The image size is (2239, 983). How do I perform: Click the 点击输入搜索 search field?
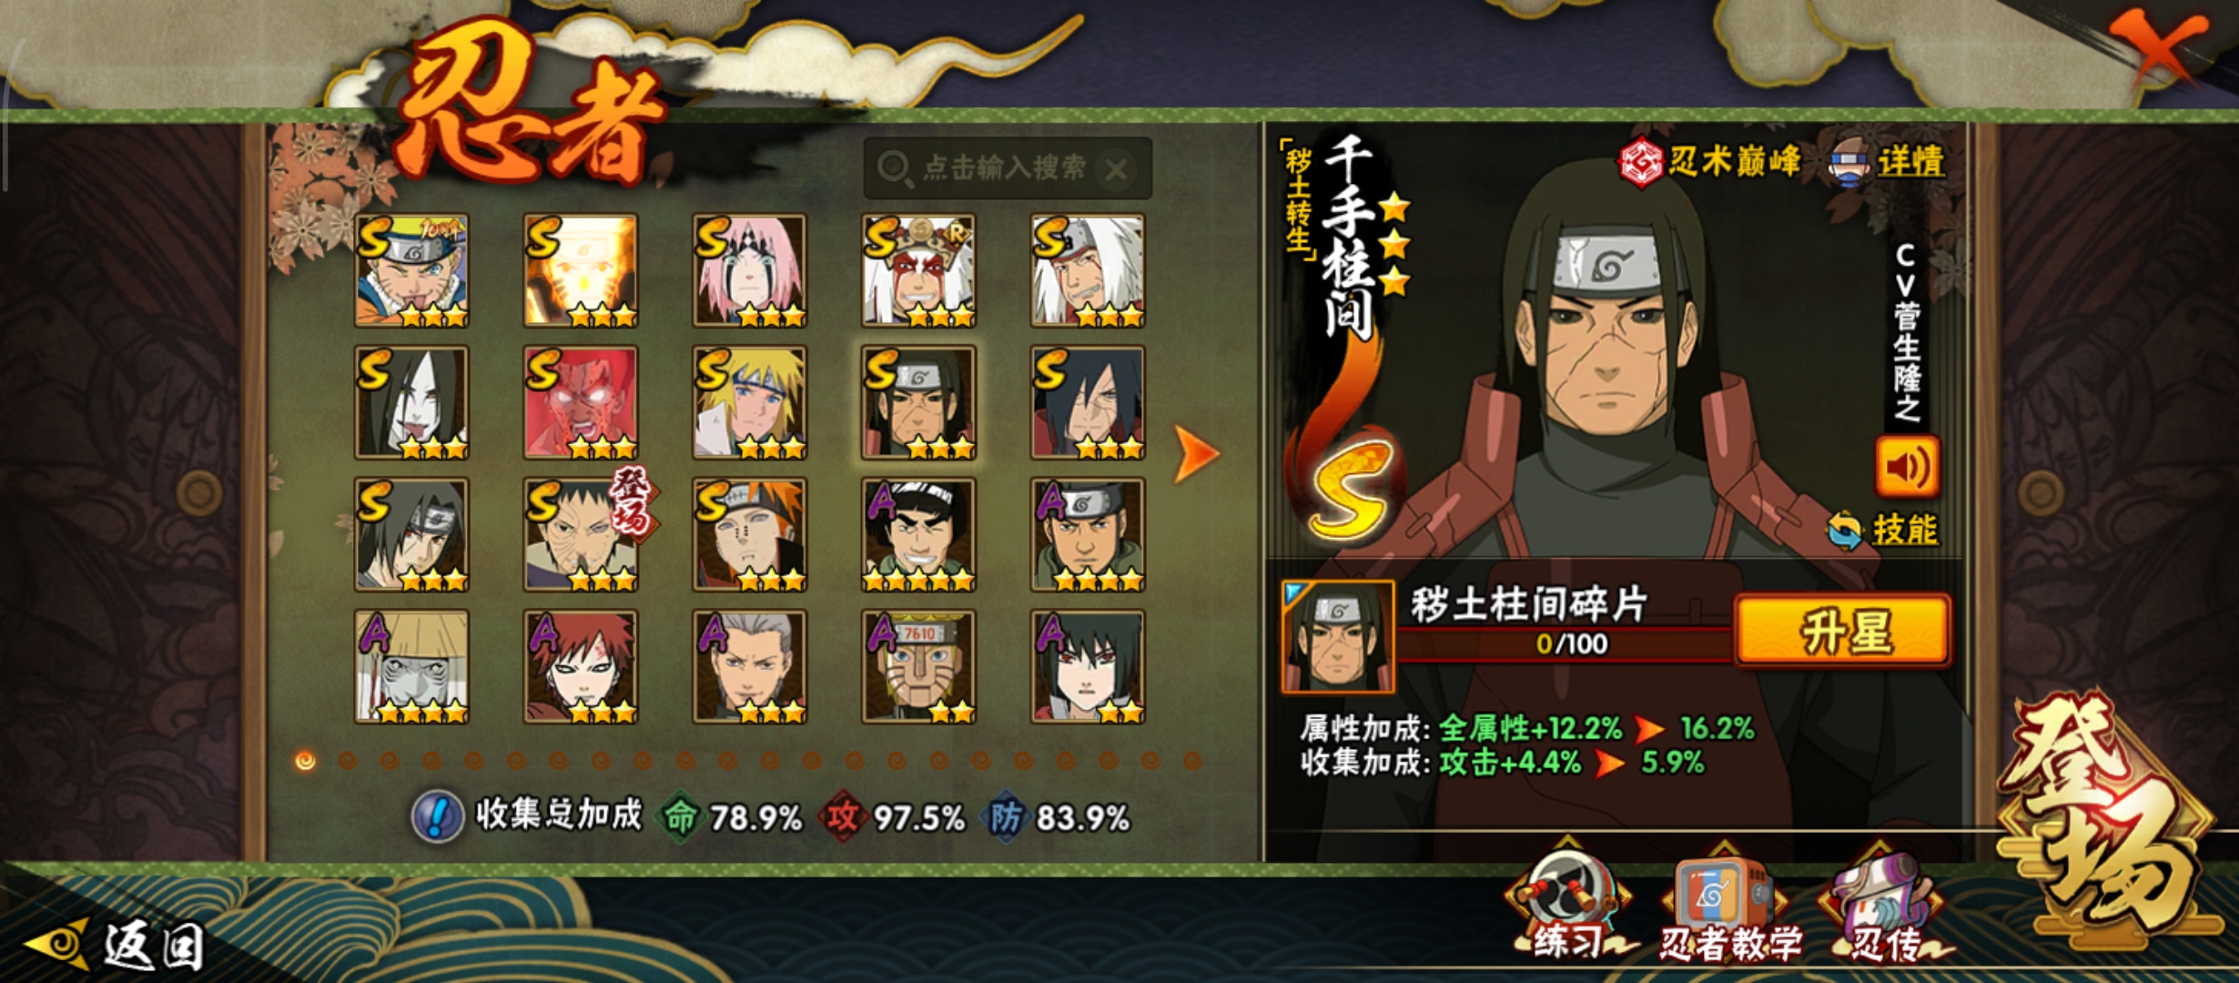1007,168
